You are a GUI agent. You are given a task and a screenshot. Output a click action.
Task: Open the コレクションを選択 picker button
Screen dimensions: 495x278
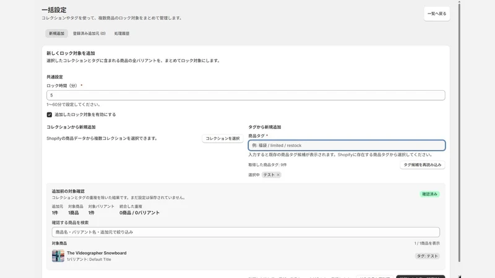click(223, 138)
